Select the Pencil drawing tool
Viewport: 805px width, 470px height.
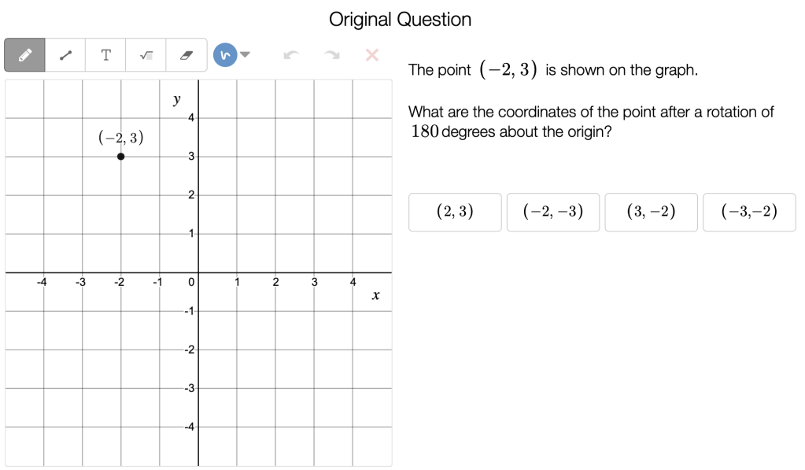pyautogui.click(x=24, y=55)
